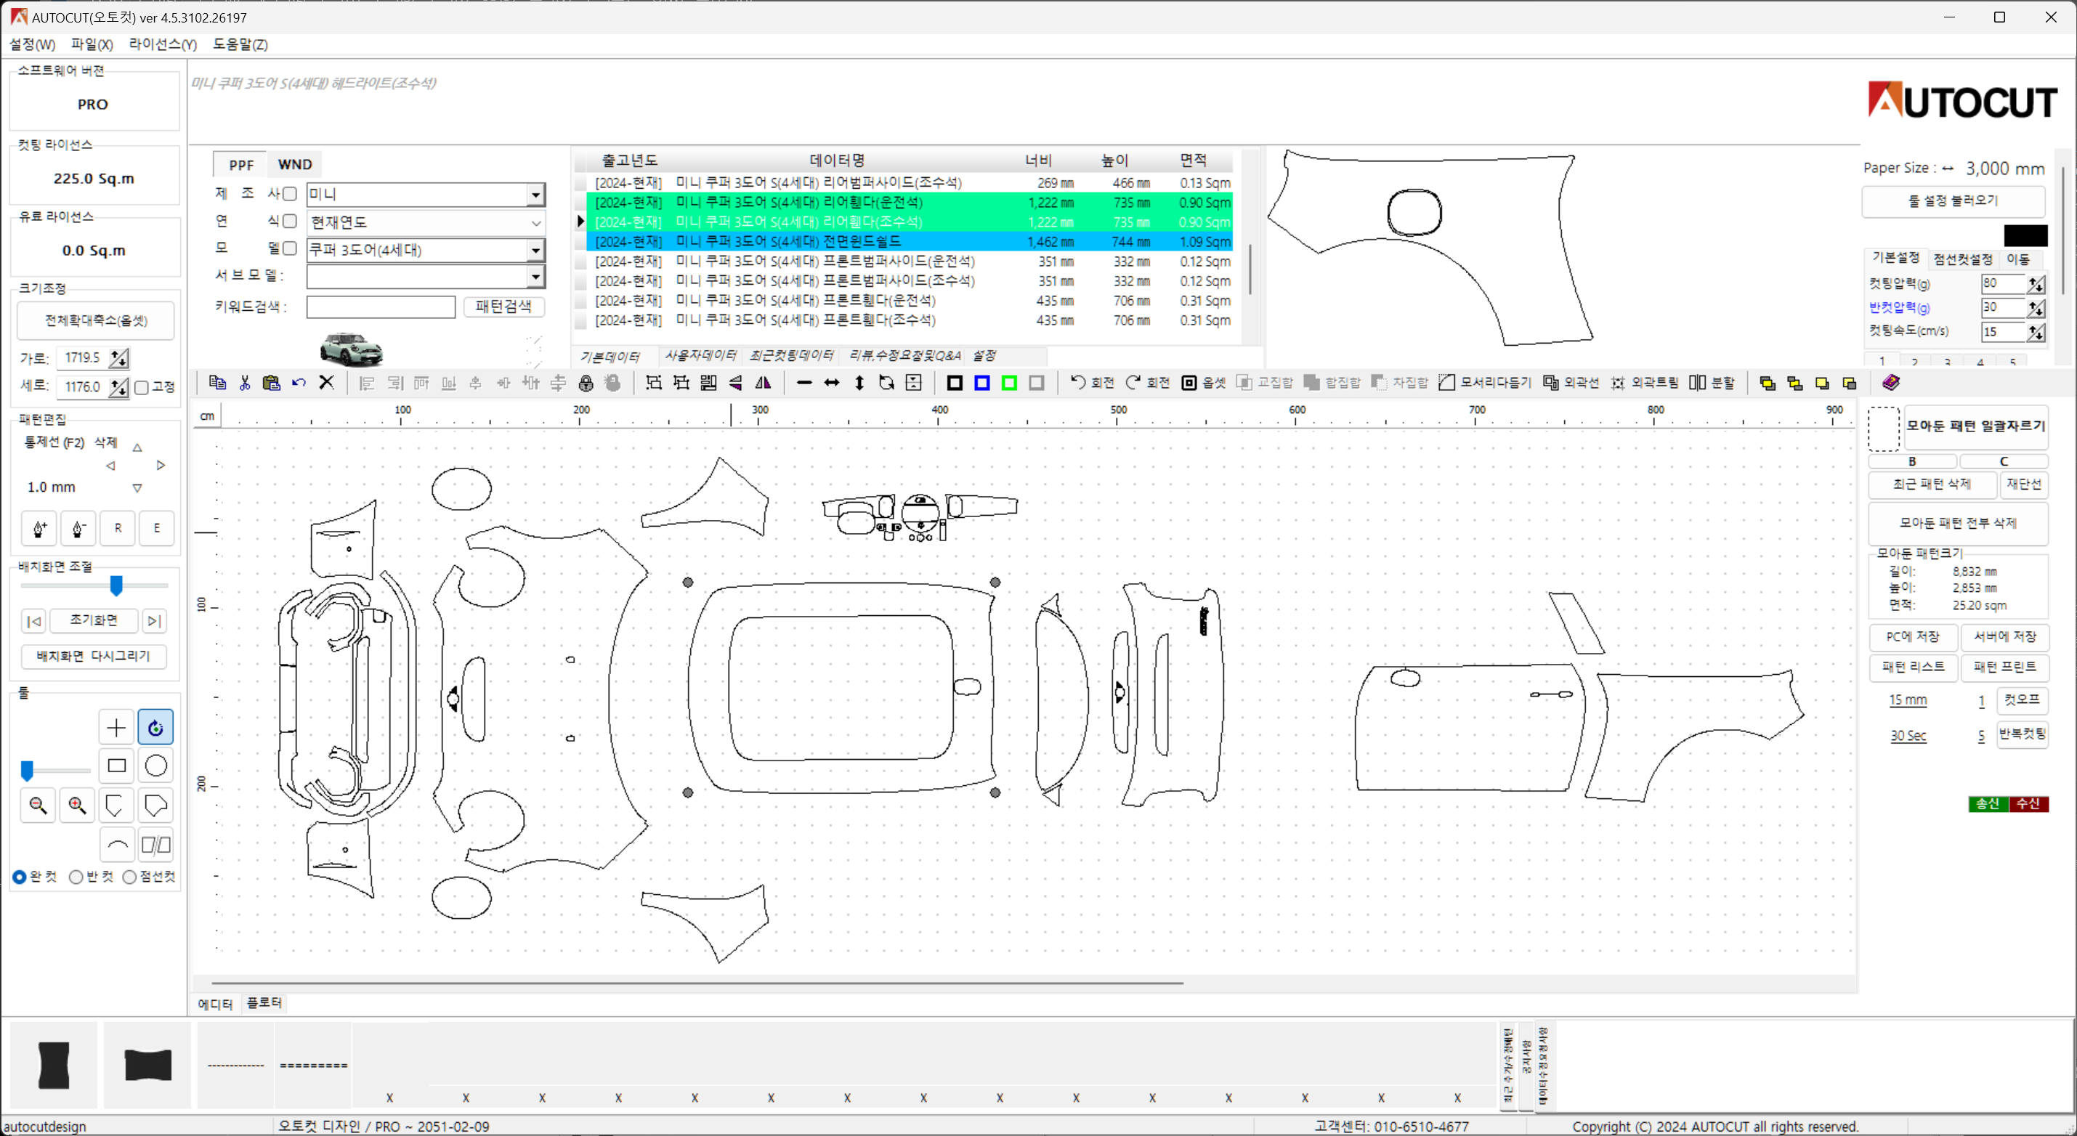The width and height of the screenshot is (2077, 1136).
Task: Click the 툴 panel slider handle
Action: (x=27, y=771)
